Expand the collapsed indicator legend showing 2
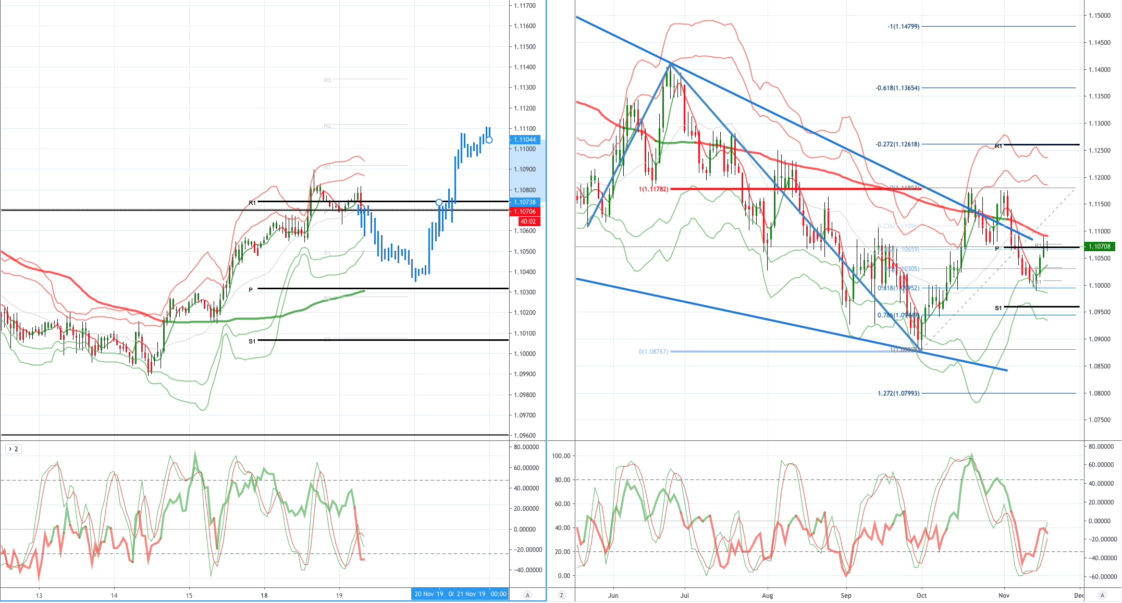This screenshot has height=603, width=1122. [x=13, y=449]
